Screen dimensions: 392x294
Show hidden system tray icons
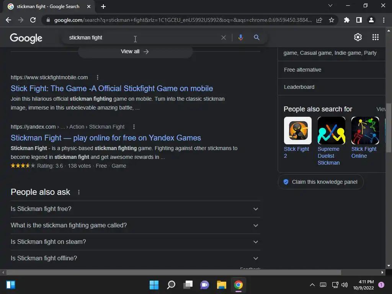(312, 285)
